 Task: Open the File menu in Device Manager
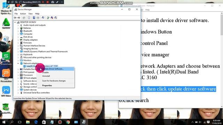[x=16, y=14]
